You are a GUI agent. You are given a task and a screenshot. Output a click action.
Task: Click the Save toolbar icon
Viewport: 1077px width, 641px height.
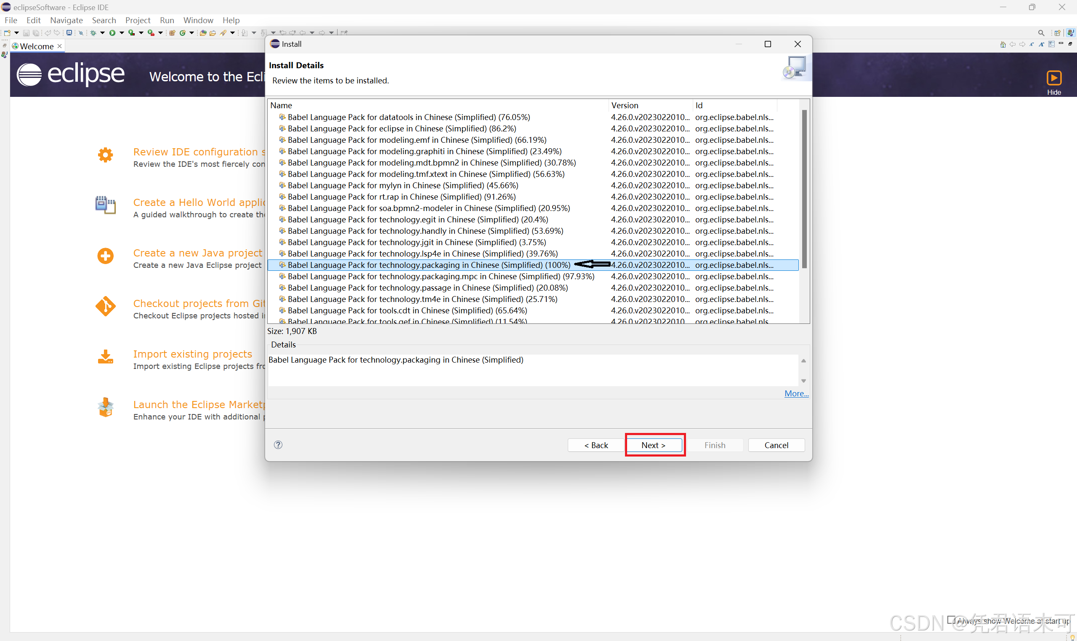(x=26, y=33)
